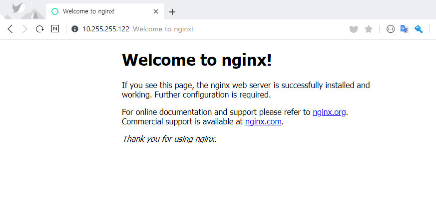Open the Google Translate extension

tap(405, 29)
